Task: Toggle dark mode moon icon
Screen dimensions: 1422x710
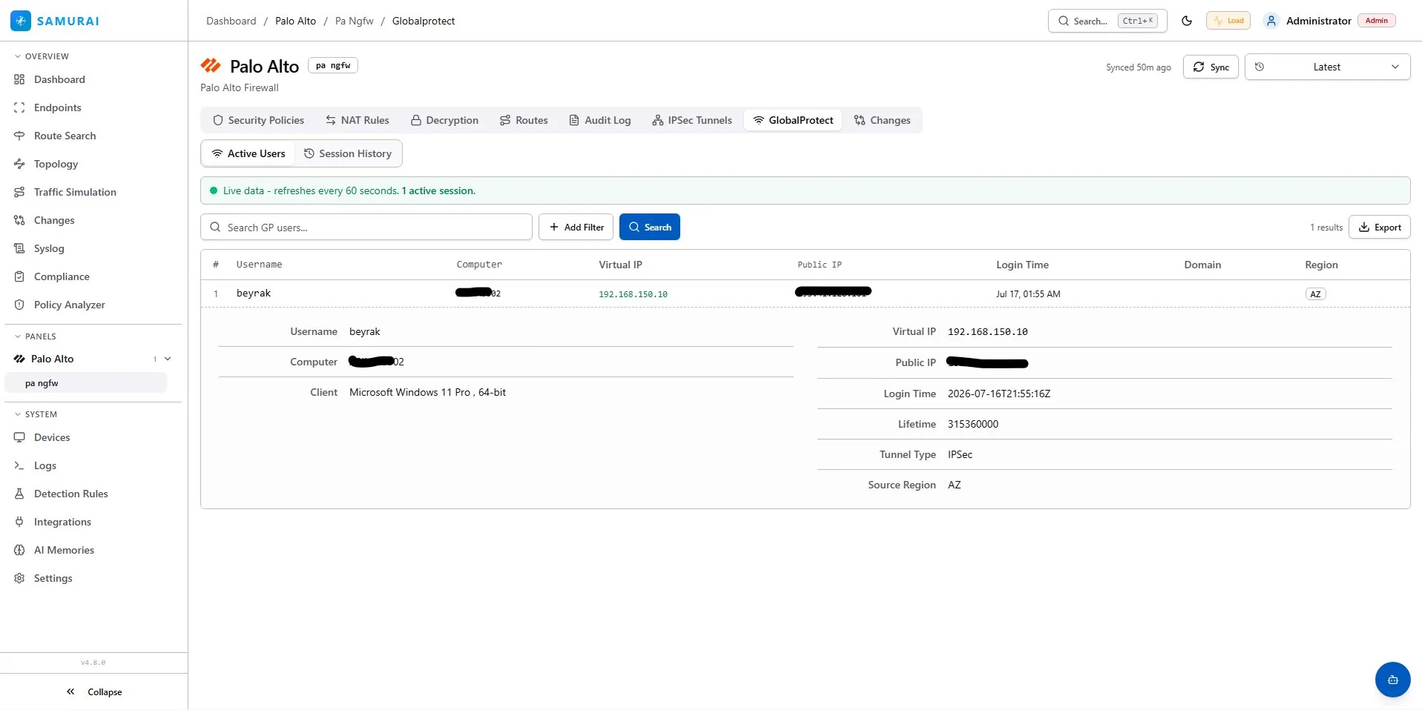Action: [1187, 21]
